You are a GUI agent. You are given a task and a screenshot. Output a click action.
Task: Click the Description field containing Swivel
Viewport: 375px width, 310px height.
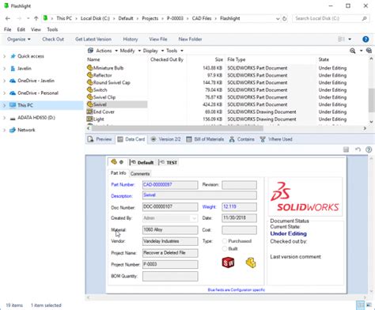tap(199, 195)
